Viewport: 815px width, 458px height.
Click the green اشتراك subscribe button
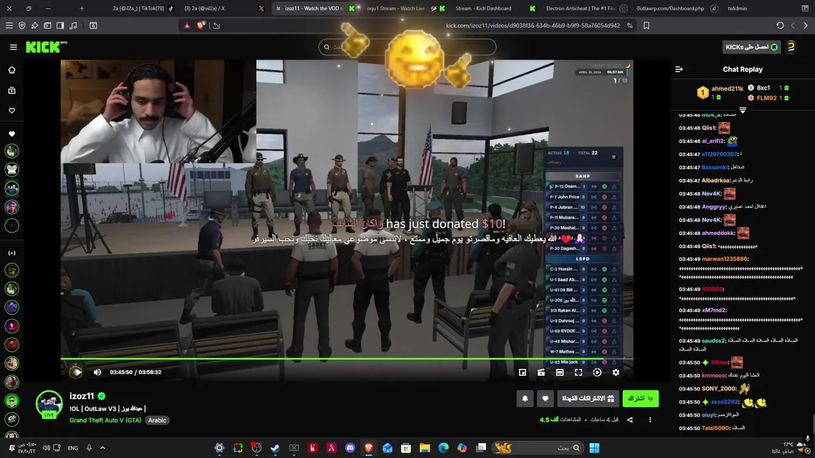point(641,398)
